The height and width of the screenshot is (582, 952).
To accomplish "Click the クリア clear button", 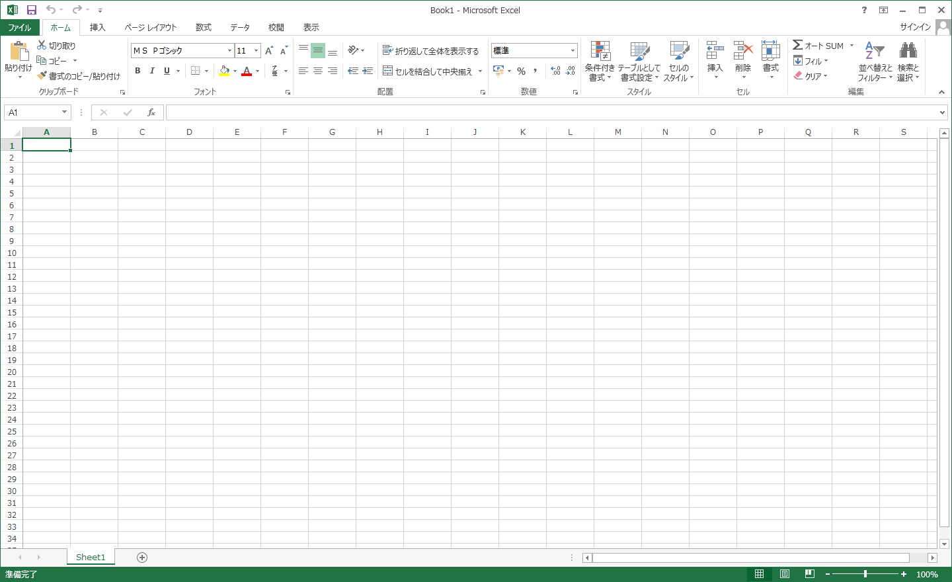I will click(x=811, y=76).
